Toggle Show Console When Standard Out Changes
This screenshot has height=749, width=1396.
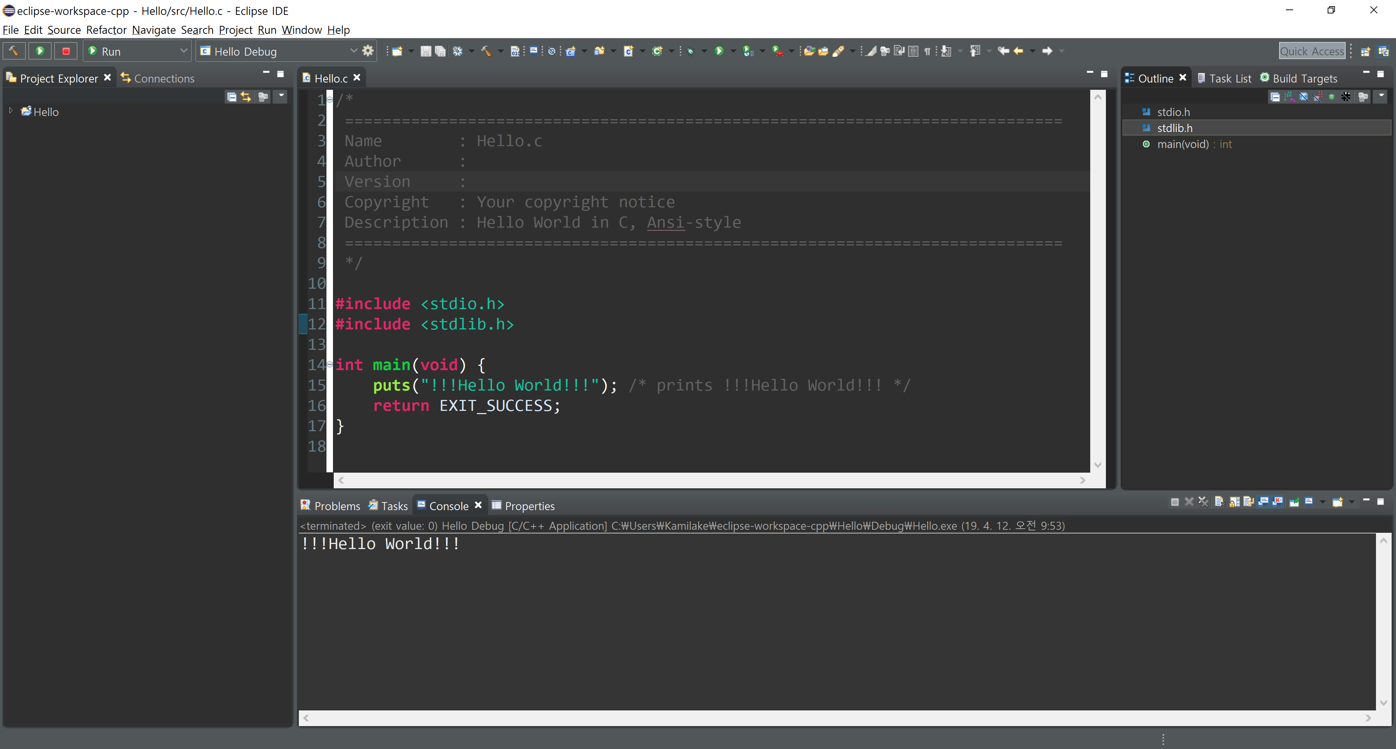pos(1263,502)
